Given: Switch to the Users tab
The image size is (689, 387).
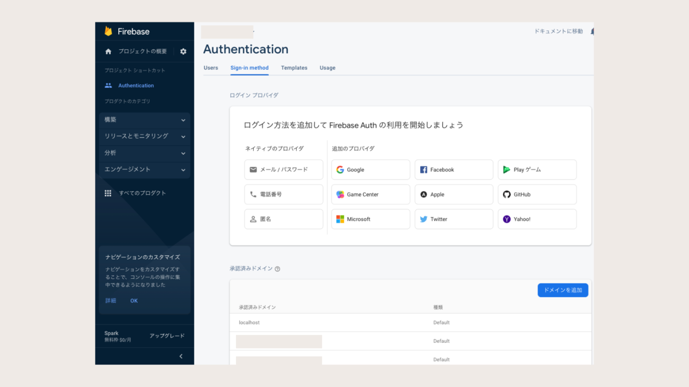Looking at the screenshot, I should 211,68.
